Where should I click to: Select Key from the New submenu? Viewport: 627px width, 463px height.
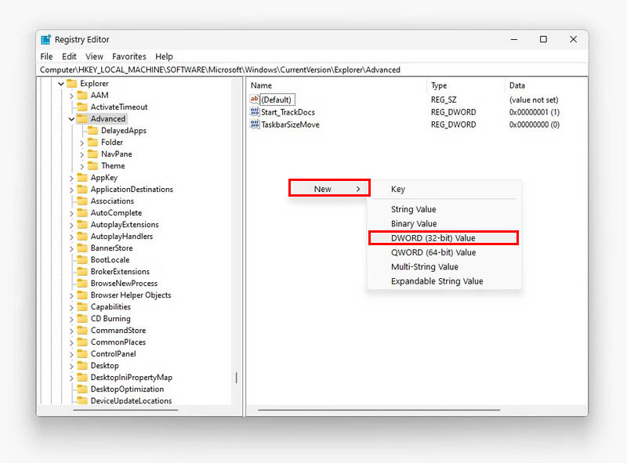click(x=444, y=189)
